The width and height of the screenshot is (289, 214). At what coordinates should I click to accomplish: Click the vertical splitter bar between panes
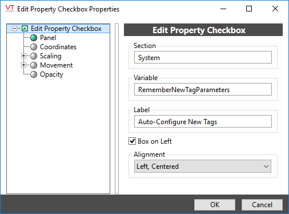point(117,109)
